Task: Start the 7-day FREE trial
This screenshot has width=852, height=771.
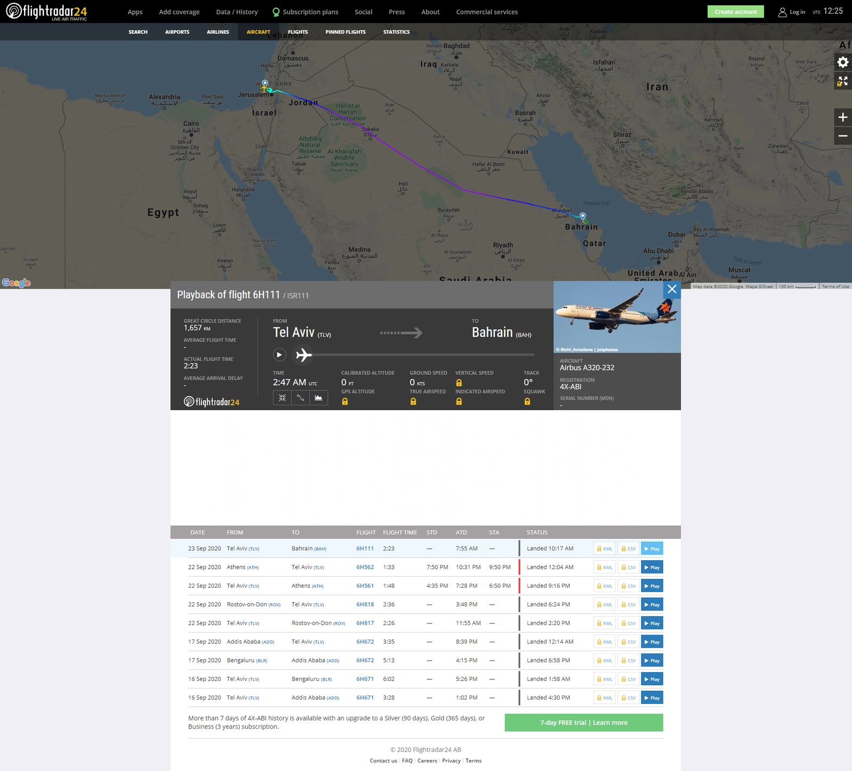Action: coord(584,723)
